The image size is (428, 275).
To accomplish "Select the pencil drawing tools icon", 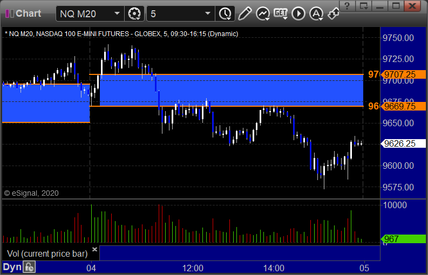I will [x=244, y=13].
